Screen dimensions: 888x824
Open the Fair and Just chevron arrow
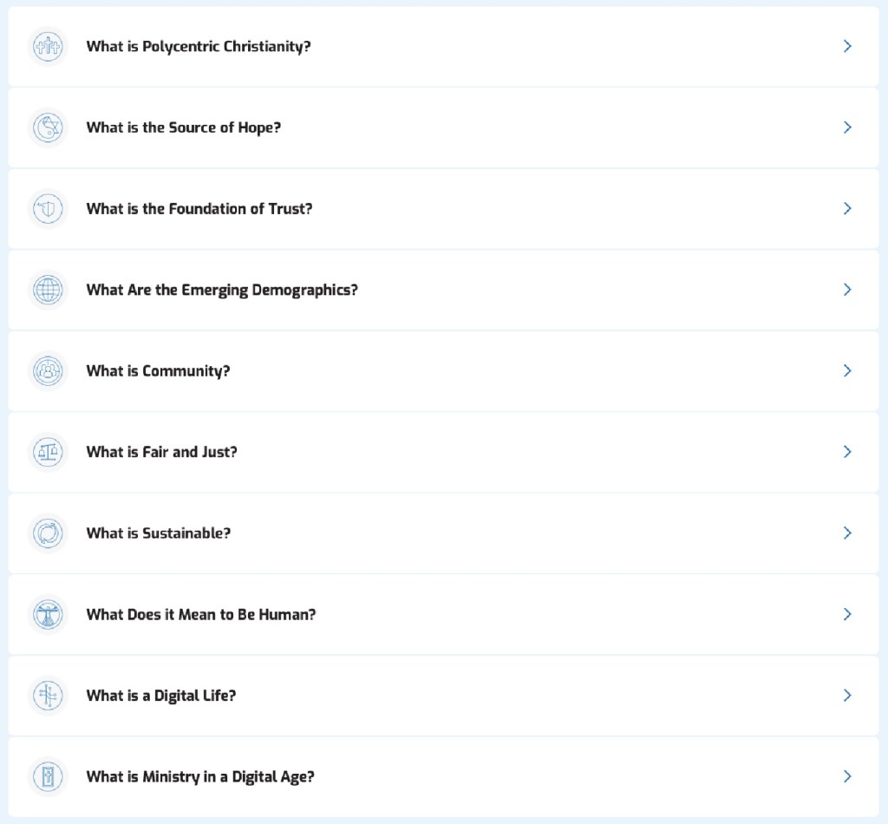(x=847, y=452)
